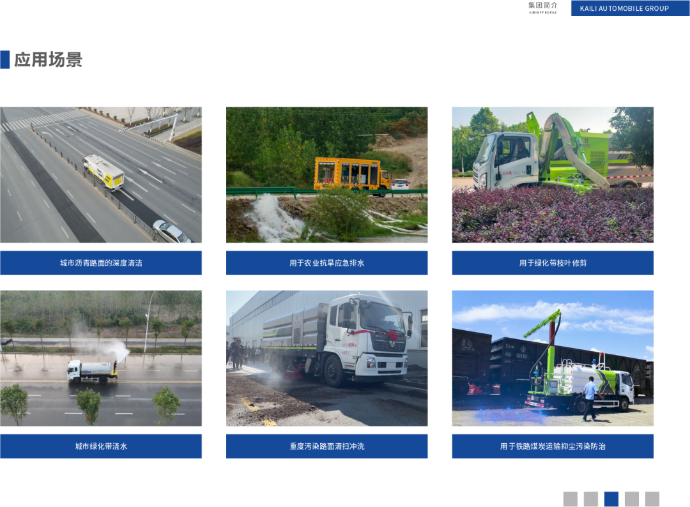Click the 用于绿化带枝叶修剪 caption
The image size is (690, 507).
pyautogui.click(x=553, y=263)
